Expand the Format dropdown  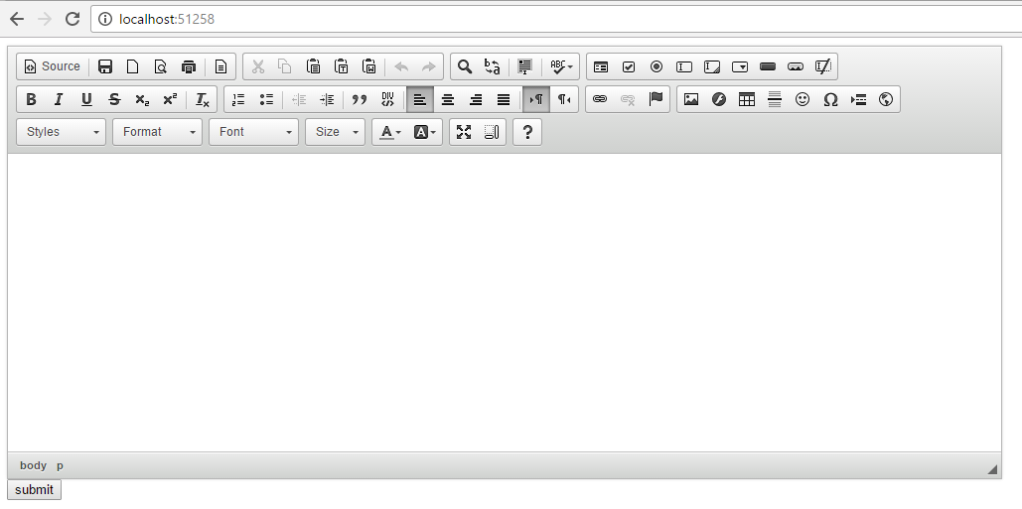157,132
